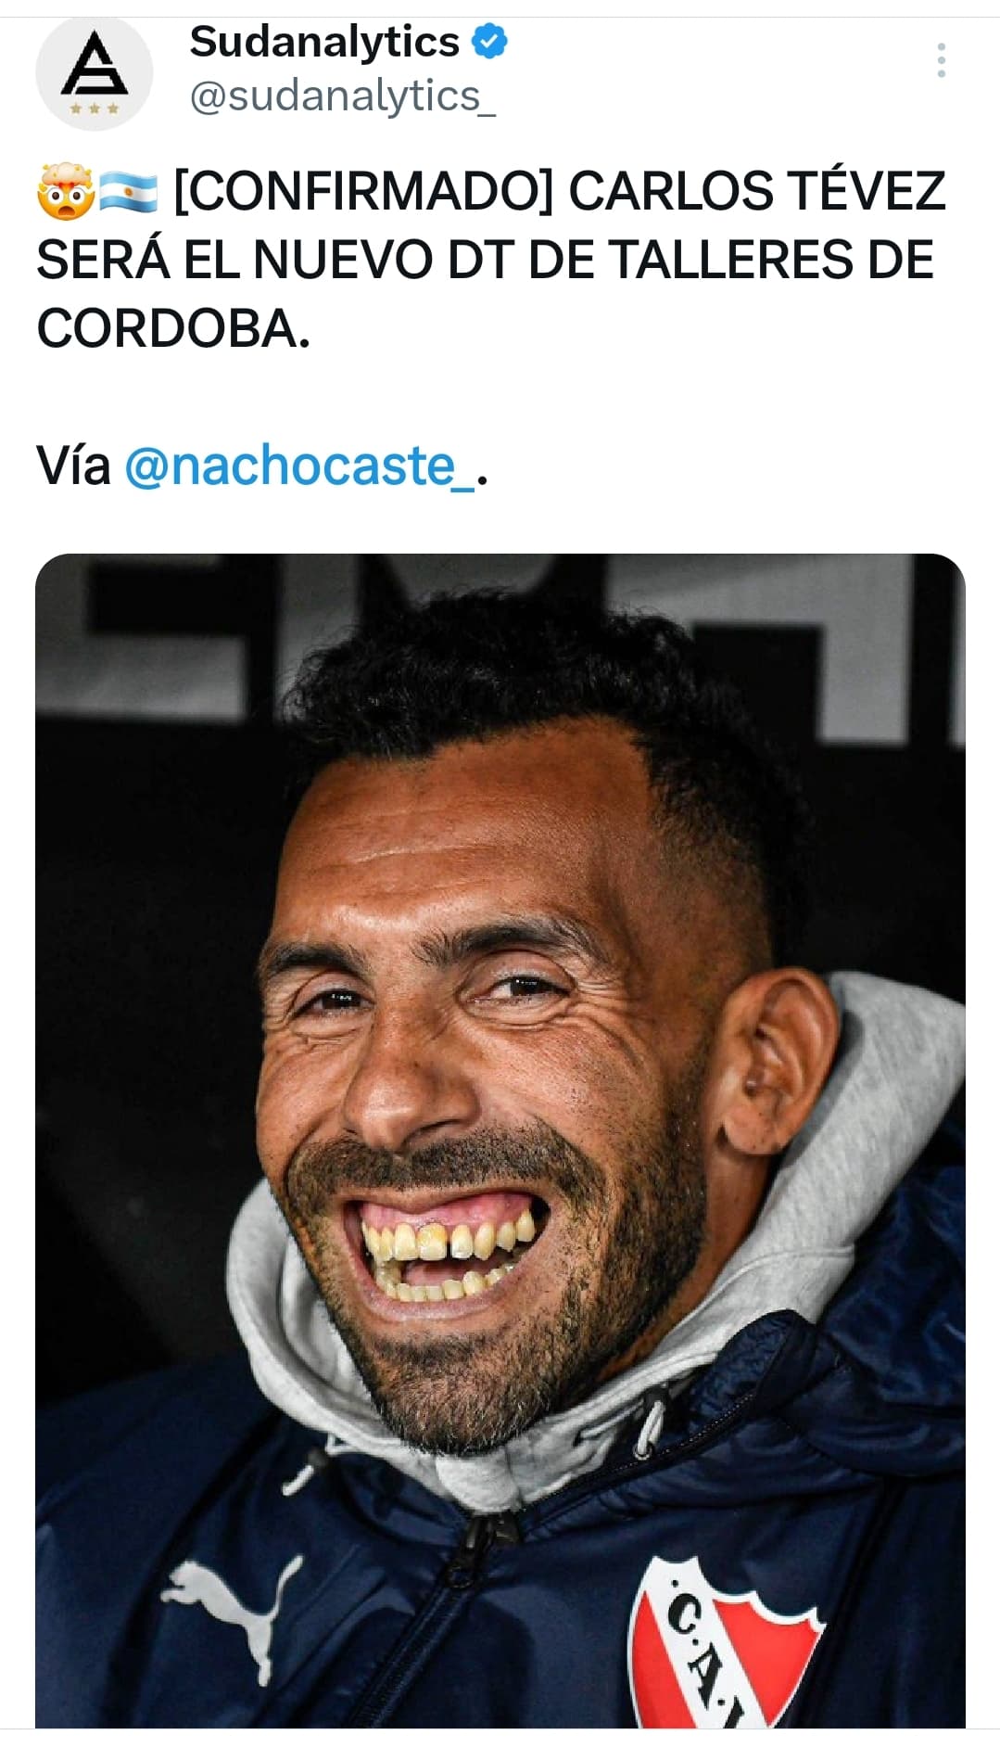Image resolution: width=1000 pixels, height=1760 pixels.
Task: Click the Argentina flag emoji
Action: (128, 192)
